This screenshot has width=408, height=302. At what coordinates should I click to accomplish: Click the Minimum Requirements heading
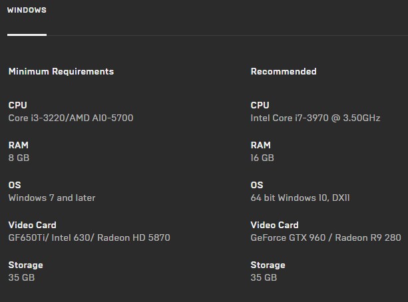(61, 71)
